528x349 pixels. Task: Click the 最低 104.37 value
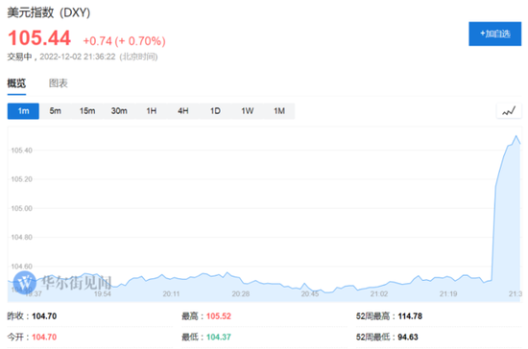point(219,337)
